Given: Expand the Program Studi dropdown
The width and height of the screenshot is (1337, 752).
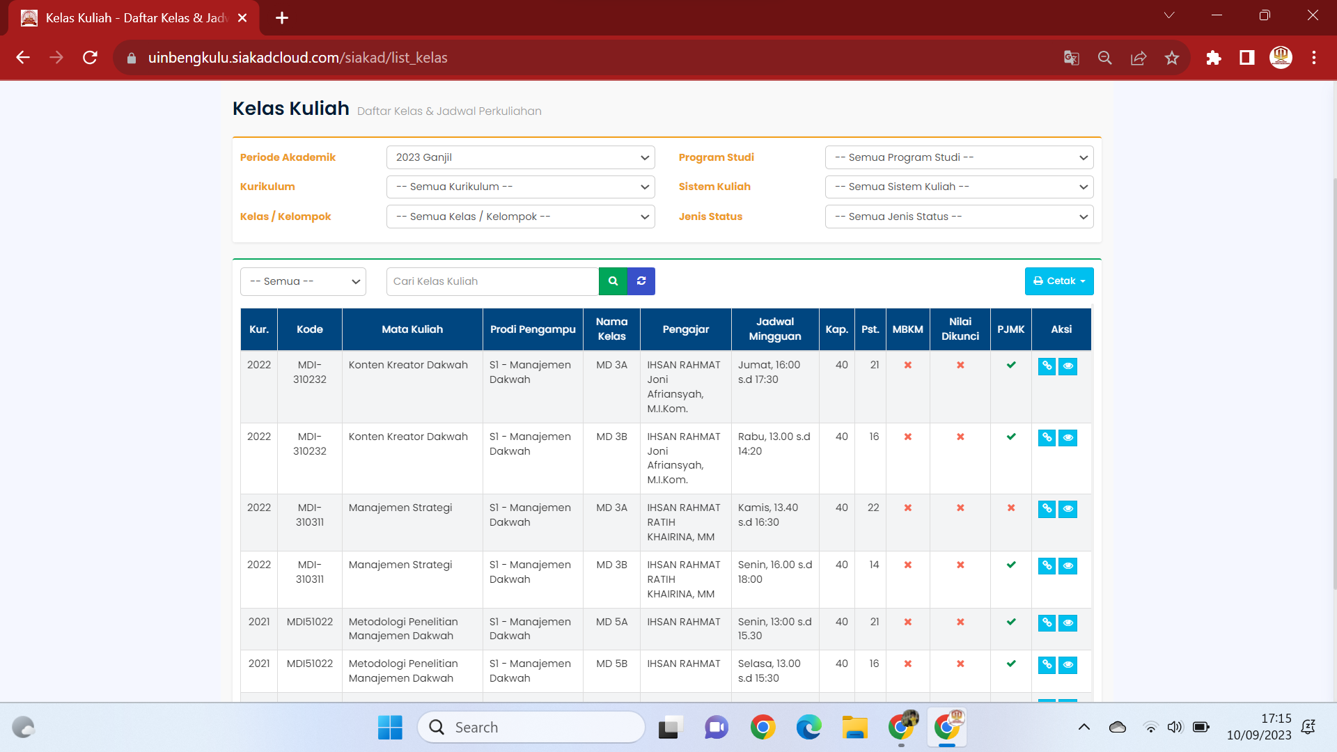Looking at the screenshot, I should tap(959, 157).
